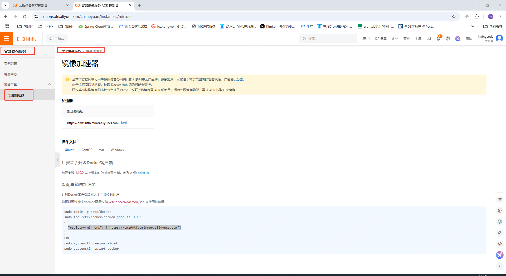This screenshot has width=506, height=276.
Task: Open the 生产 bookmark
Action: [x=307, y=26]
